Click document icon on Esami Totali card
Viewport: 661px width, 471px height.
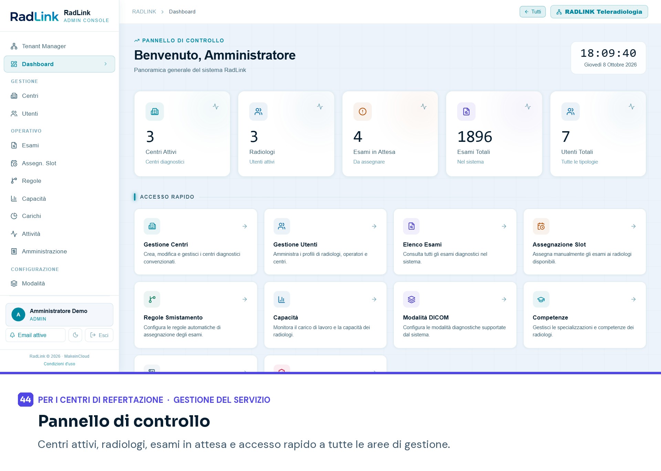(x=466, y=112)
